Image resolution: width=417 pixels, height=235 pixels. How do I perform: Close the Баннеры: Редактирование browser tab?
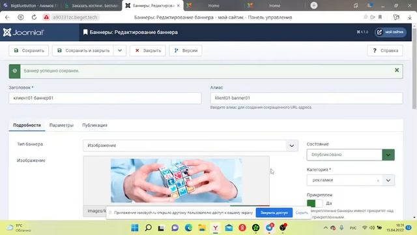178,5
